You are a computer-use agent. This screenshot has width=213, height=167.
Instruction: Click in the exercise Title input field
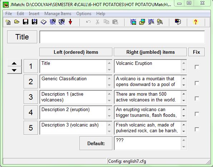point(122,37)
